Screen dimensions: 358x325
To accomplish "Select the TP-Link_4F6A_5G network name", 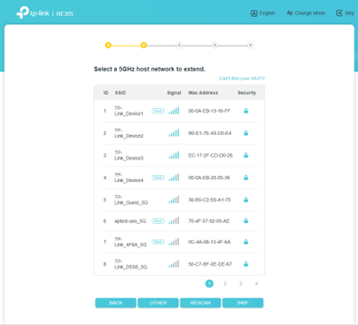I will [131, 242].
